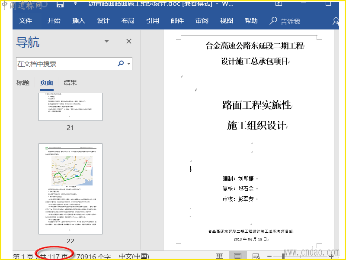Click the project department line at page bottom

click(x=251, y=231)
